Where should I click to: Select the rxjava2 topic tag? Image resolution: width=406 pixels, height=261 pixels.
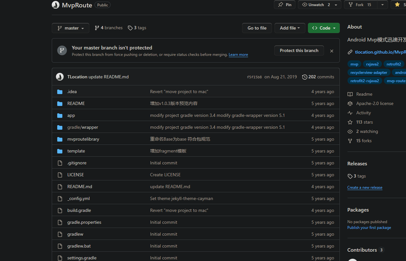tap(373, 64)
